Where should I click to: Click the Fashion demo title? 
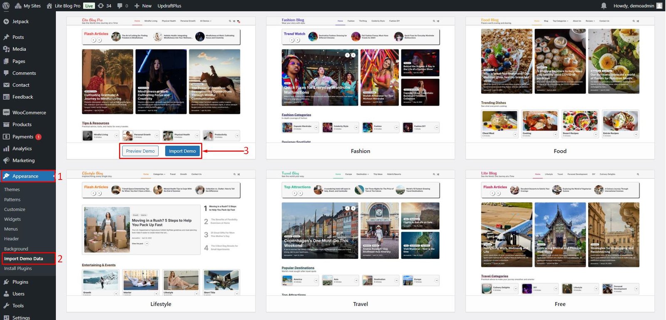point(360,151)
